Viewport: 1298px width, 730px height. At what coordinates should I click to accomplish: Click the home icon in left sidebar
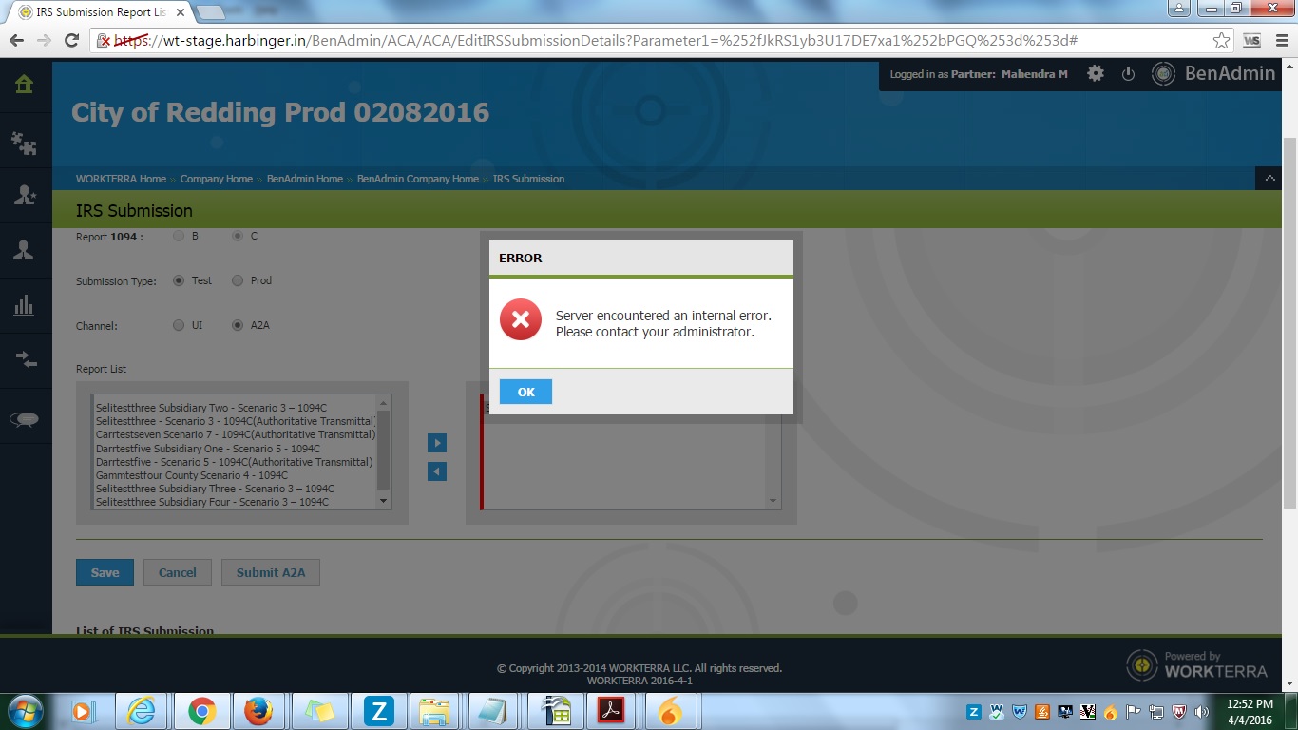click(25, 84)
